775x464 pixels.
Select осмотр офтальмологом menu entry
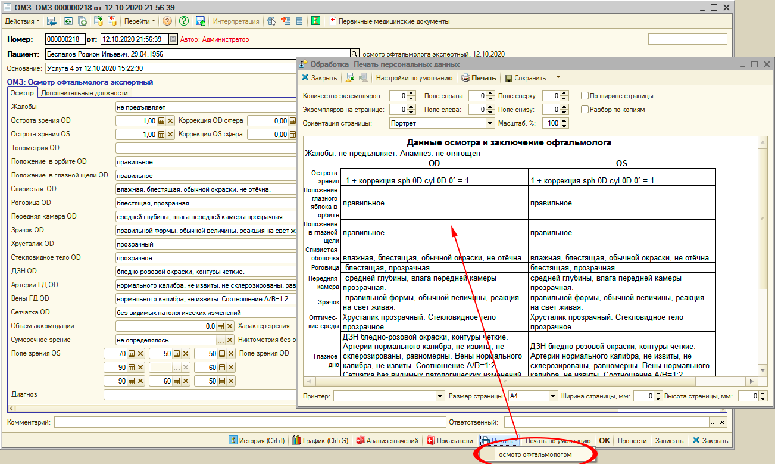[535, 454]
